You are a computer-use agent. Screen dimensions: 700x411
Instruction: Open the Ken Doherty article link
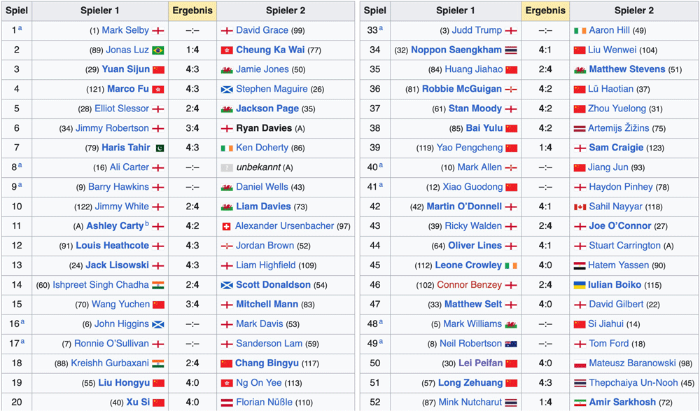(262, 148)
